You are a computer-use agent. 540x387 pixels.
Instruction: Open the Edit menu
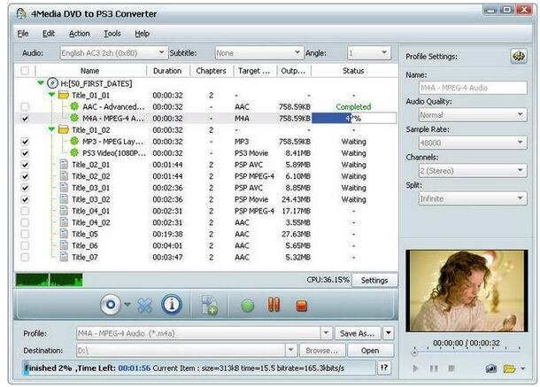tap(49, 34)
